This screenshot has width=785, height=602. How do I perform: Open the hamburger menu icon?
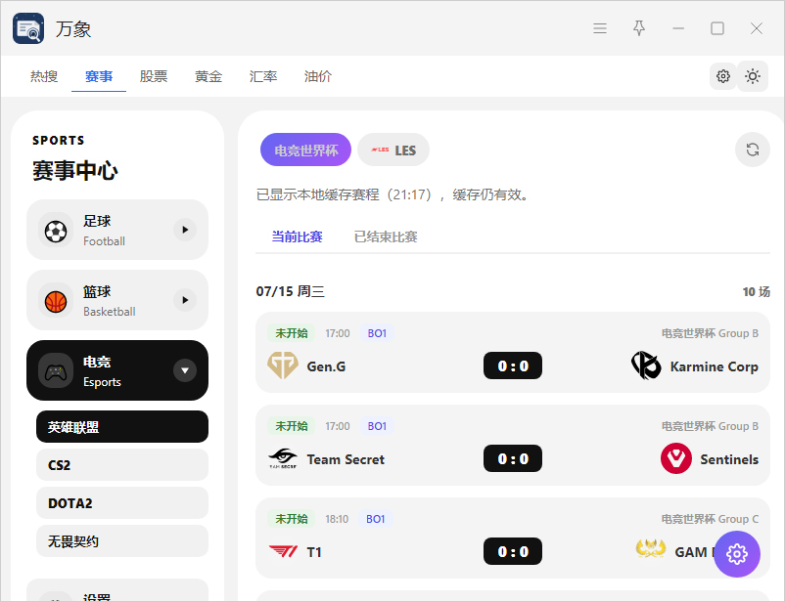click(600, 28)
